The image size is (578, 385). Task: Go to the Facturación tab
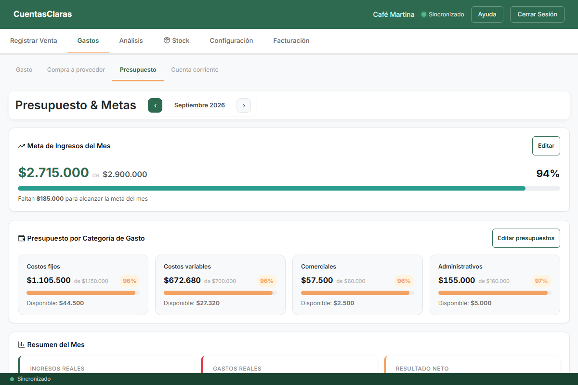tap(291, 41)
